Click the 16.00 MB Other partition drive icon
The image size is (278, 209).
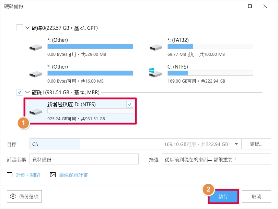(36, 74)
